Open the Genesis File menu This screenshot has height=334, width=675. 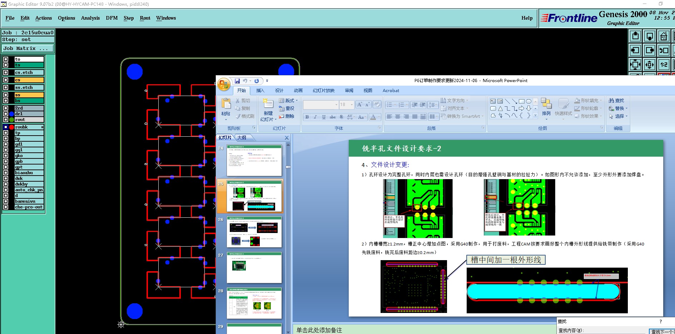(10, 18)
